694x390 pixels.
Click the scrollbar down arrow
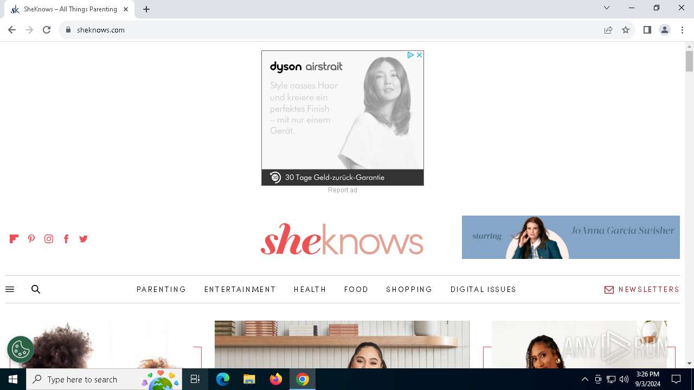click(x=689, y=363)
